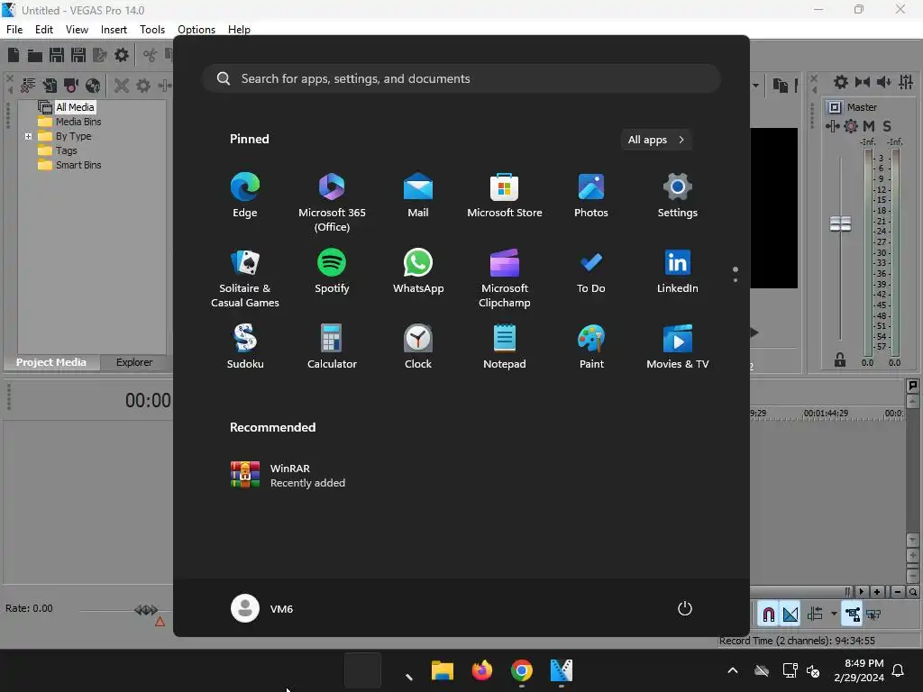Click the VM6 user account button

pyautogui.click(x=262, y=608)
